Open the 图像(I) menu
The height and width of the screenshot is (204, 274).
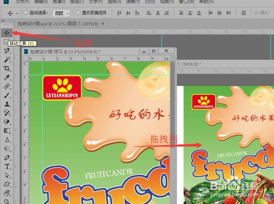pyautogui.click(x=59, y=2)
